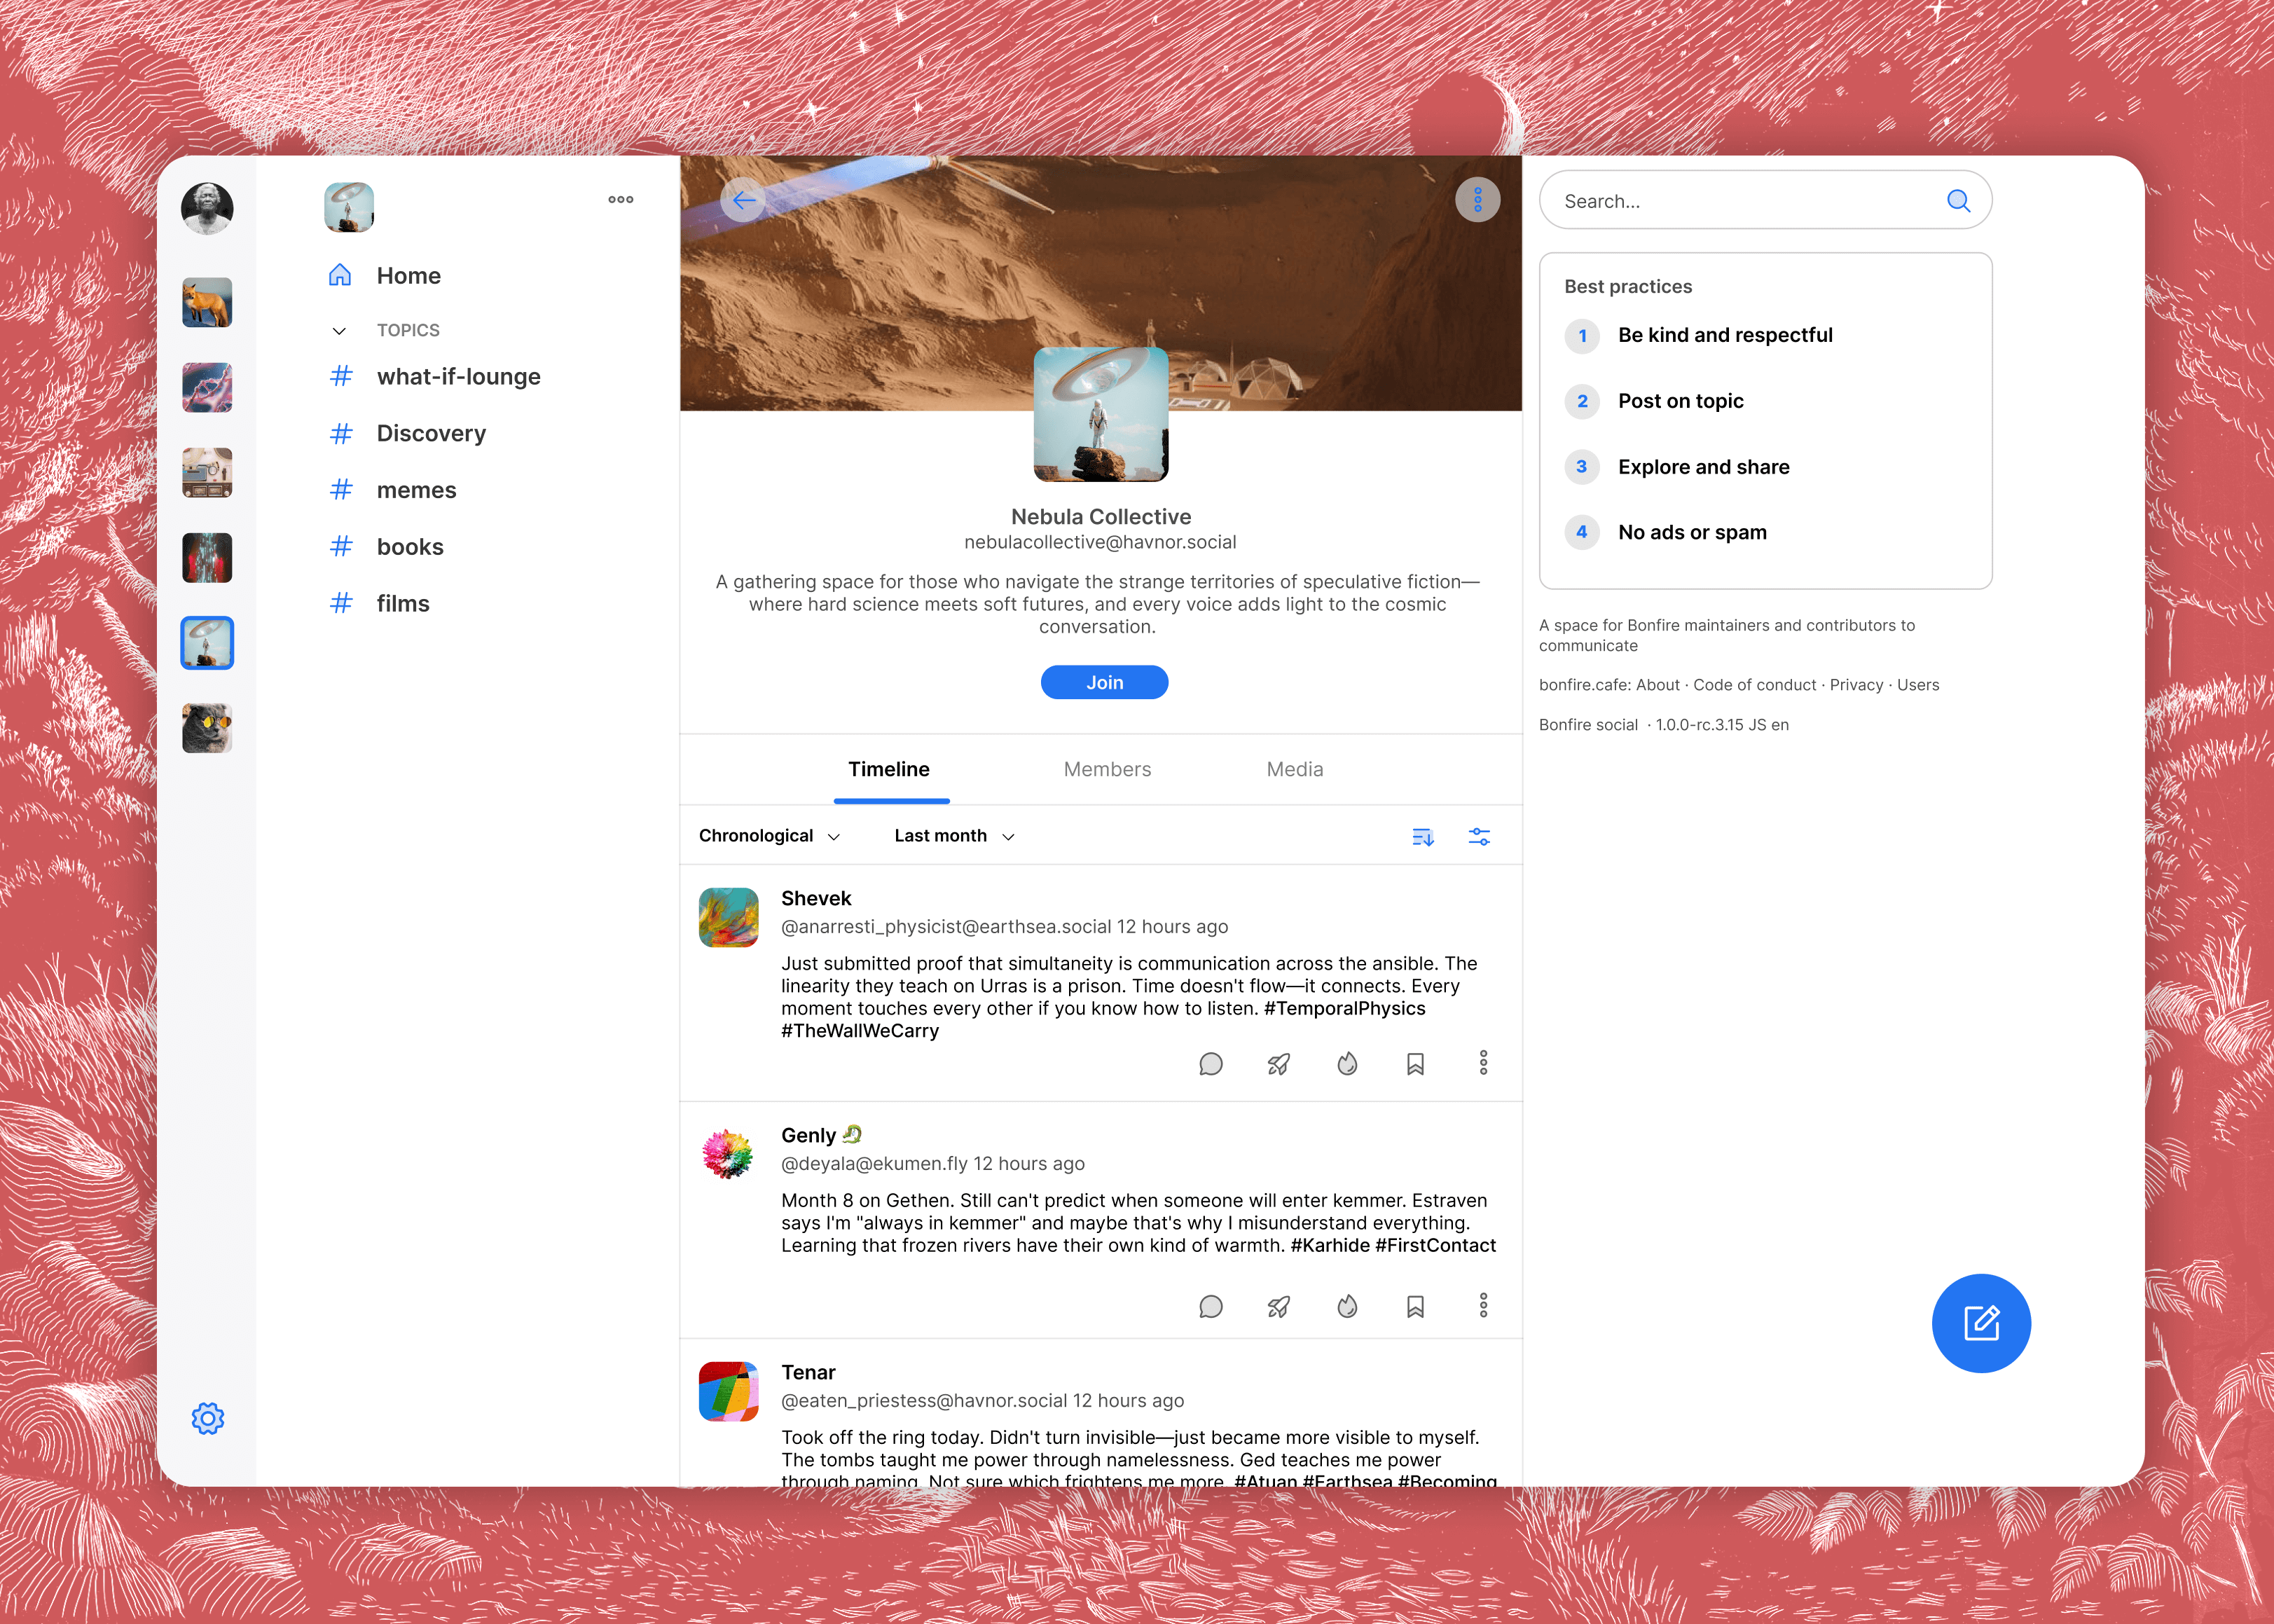This screenshot has width=2274, height=1624.
Task: Expand the Chronological sort dropdown
Action: (769, 836)
